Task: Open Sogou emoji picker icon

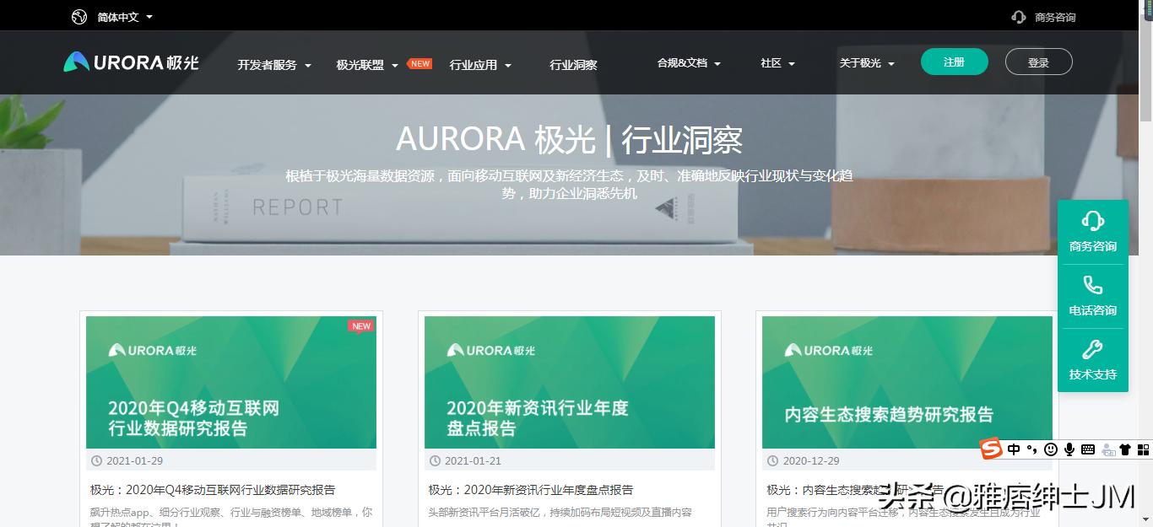Action: click(x=1050, y=449)
